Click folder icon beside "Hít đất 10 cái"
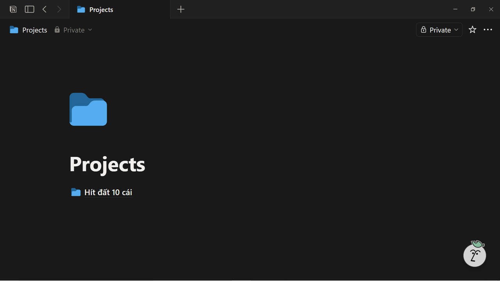Screen dimensions: 500x281 (x=76, y=192)
